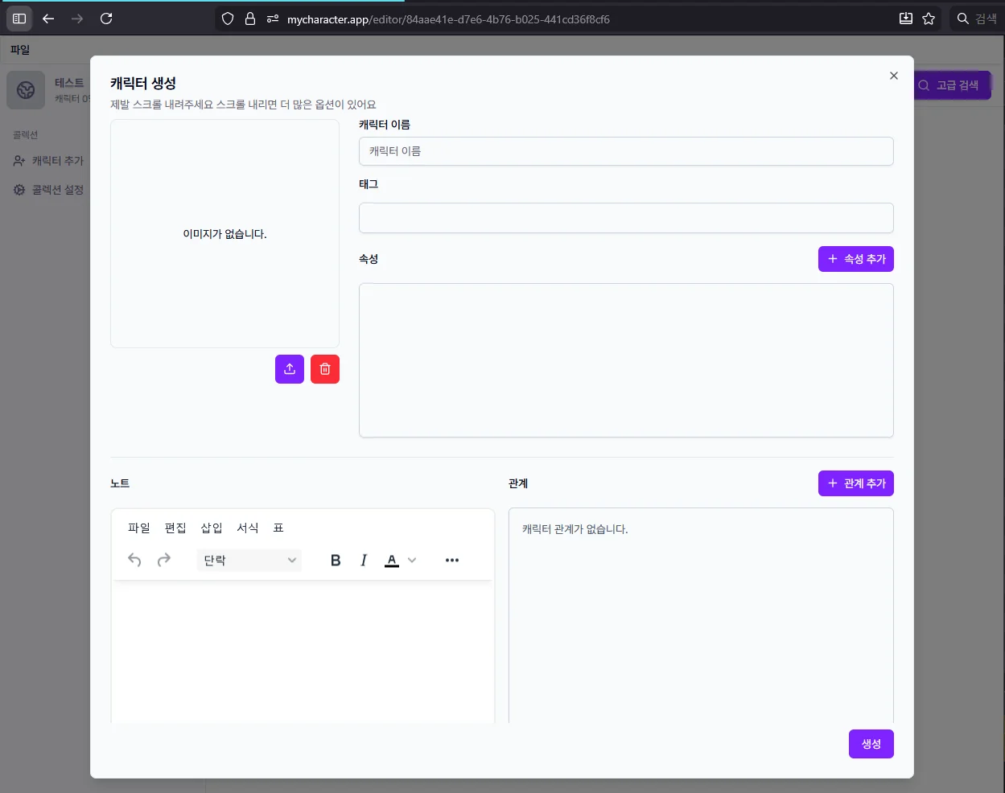Click the 속성 추가 button

click(x=855, y=259)
